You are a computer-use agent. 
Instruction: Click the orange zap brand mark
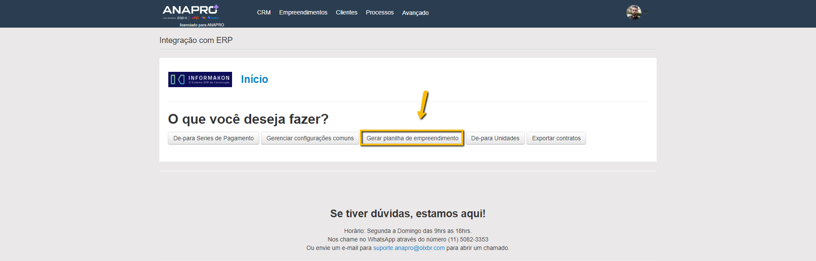pyautogui.click(x=195, y=18)
